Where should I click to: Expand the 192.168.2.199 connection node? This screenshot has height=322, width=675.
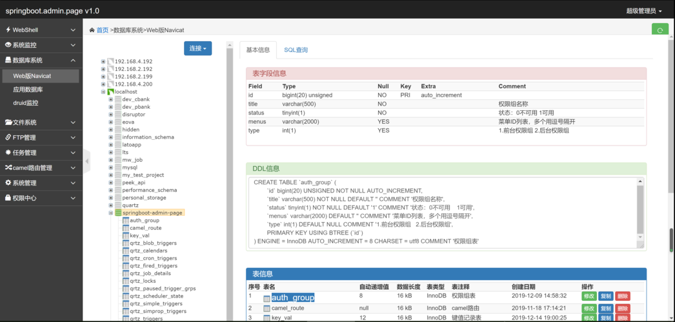(103, 77)
